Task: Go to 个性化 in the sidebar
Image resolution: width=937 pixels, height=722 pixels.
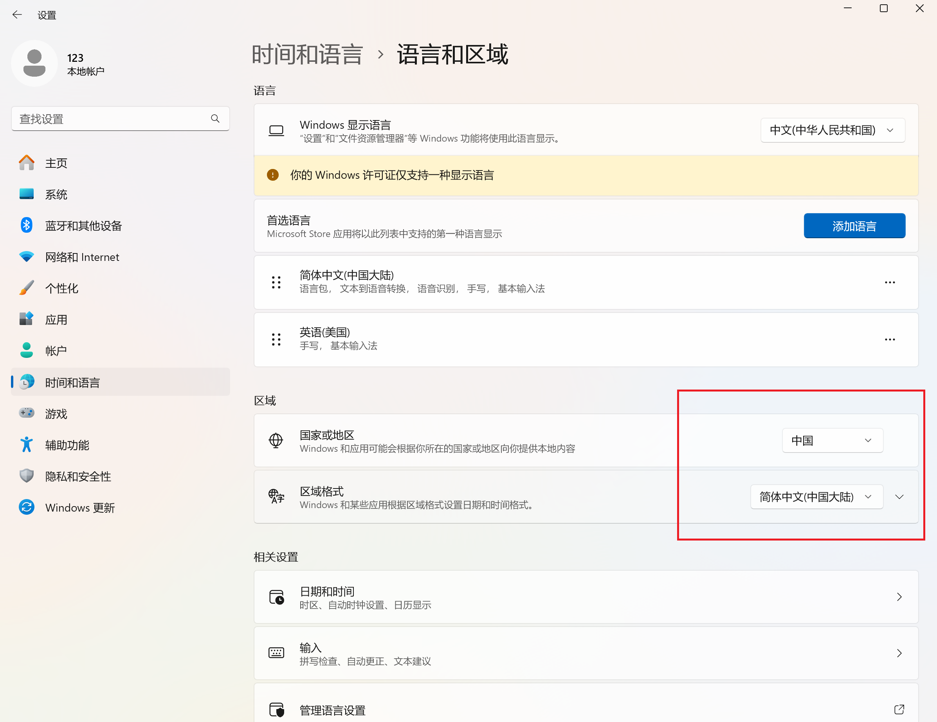Action: (x=62, y=288)
